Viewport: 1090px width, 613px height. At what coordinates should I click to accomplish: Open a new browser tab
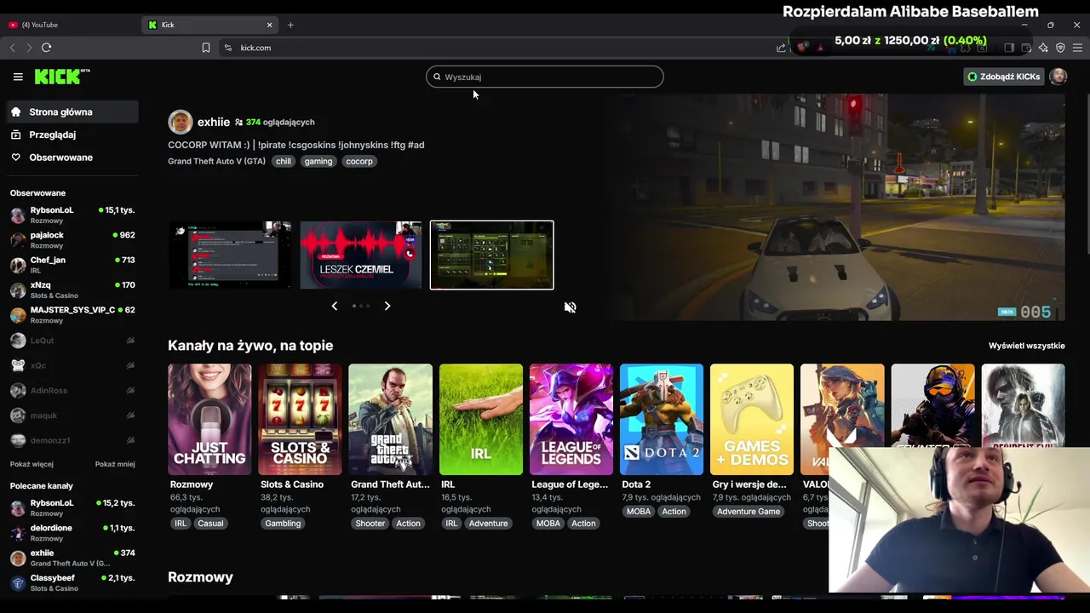(x=290, y=25)
